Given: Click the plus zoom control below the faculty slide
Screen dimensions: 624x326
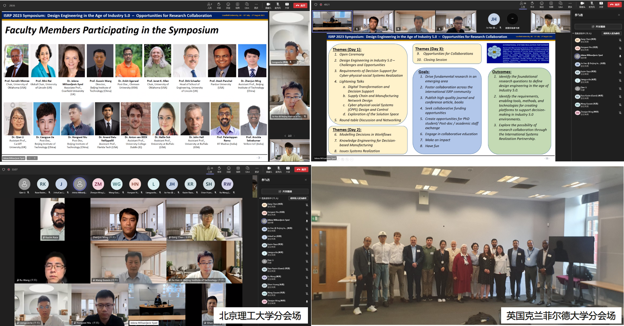Looking at the screenshot, I should tap(35, 158).
